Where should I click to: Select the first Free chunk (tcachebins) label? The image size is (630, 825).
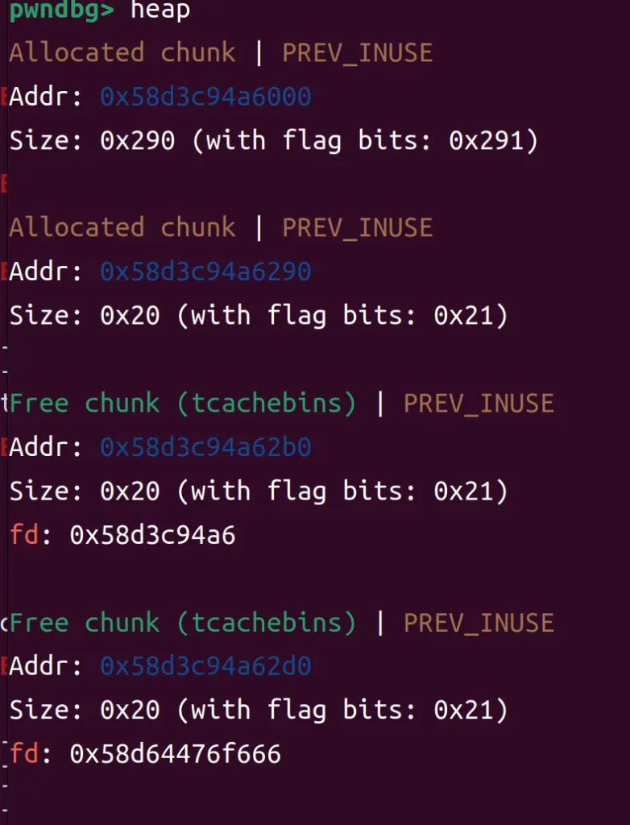[183, 404]
